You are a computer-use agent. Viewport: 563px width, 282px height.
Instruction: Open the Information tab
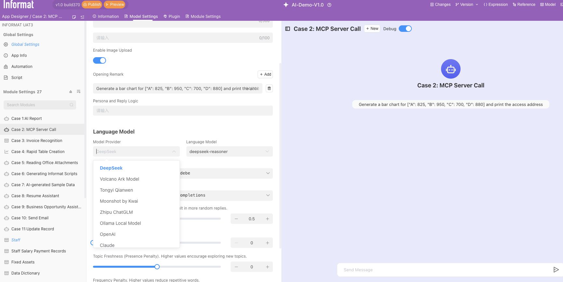pyautogui.click(x=106, y=17)
